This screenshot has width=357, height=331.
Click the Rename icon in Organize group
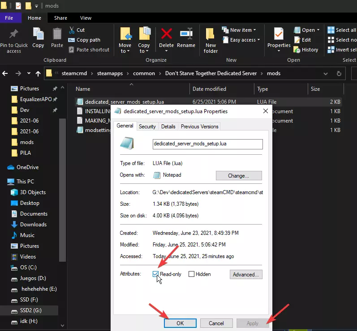tap(186, 34)
